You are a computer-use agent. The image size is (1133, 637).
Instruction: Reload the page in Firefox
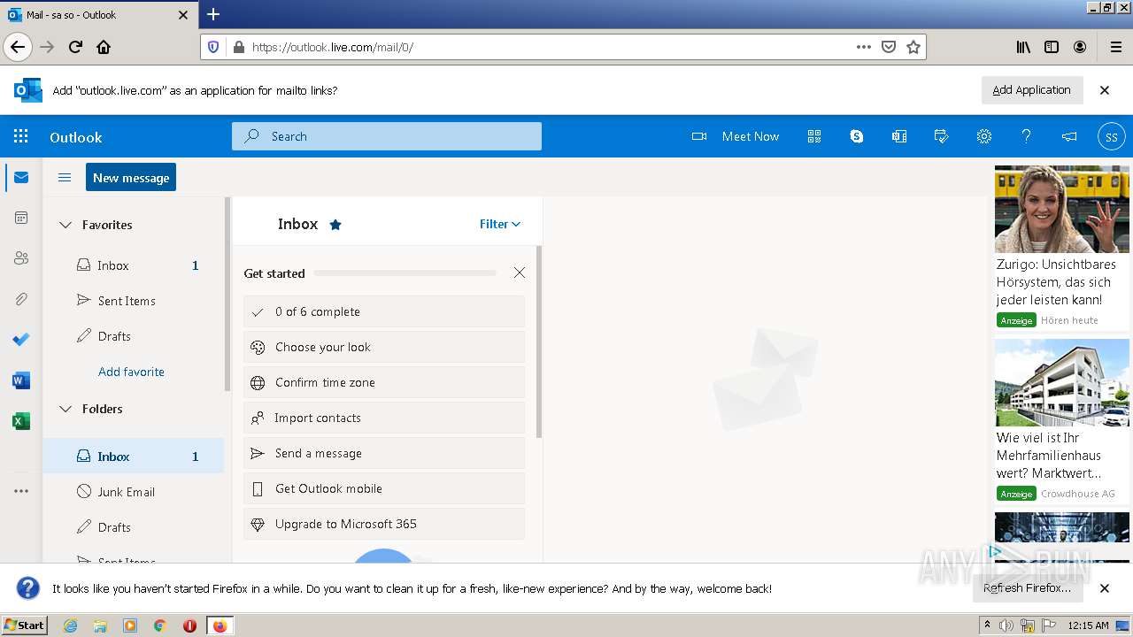(75, 47)
